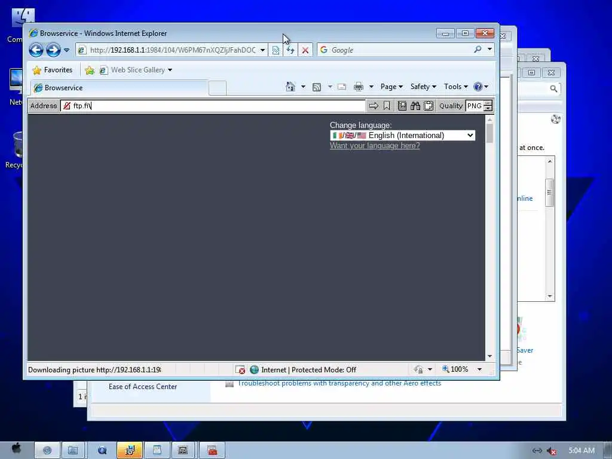Viewport: 612px width, 459px height.
Task: Open the folder icon in taskbar
Action: (x=73, y=451)
